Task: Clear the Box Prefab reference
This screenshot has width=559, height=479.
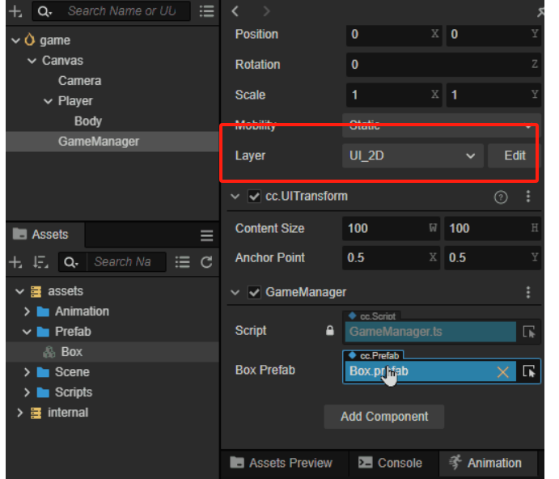Action: [502, 372]
